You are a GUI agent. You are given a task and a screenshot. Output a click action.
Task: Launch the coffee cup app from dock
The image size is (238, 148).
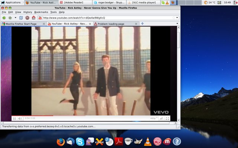128,142
